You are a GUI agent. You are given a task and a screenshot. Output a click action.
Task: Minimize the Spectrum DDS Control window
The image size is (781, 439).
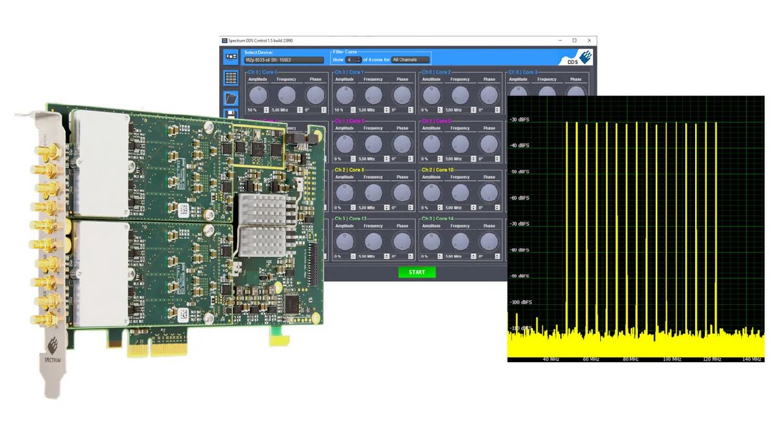pos(559,40)
